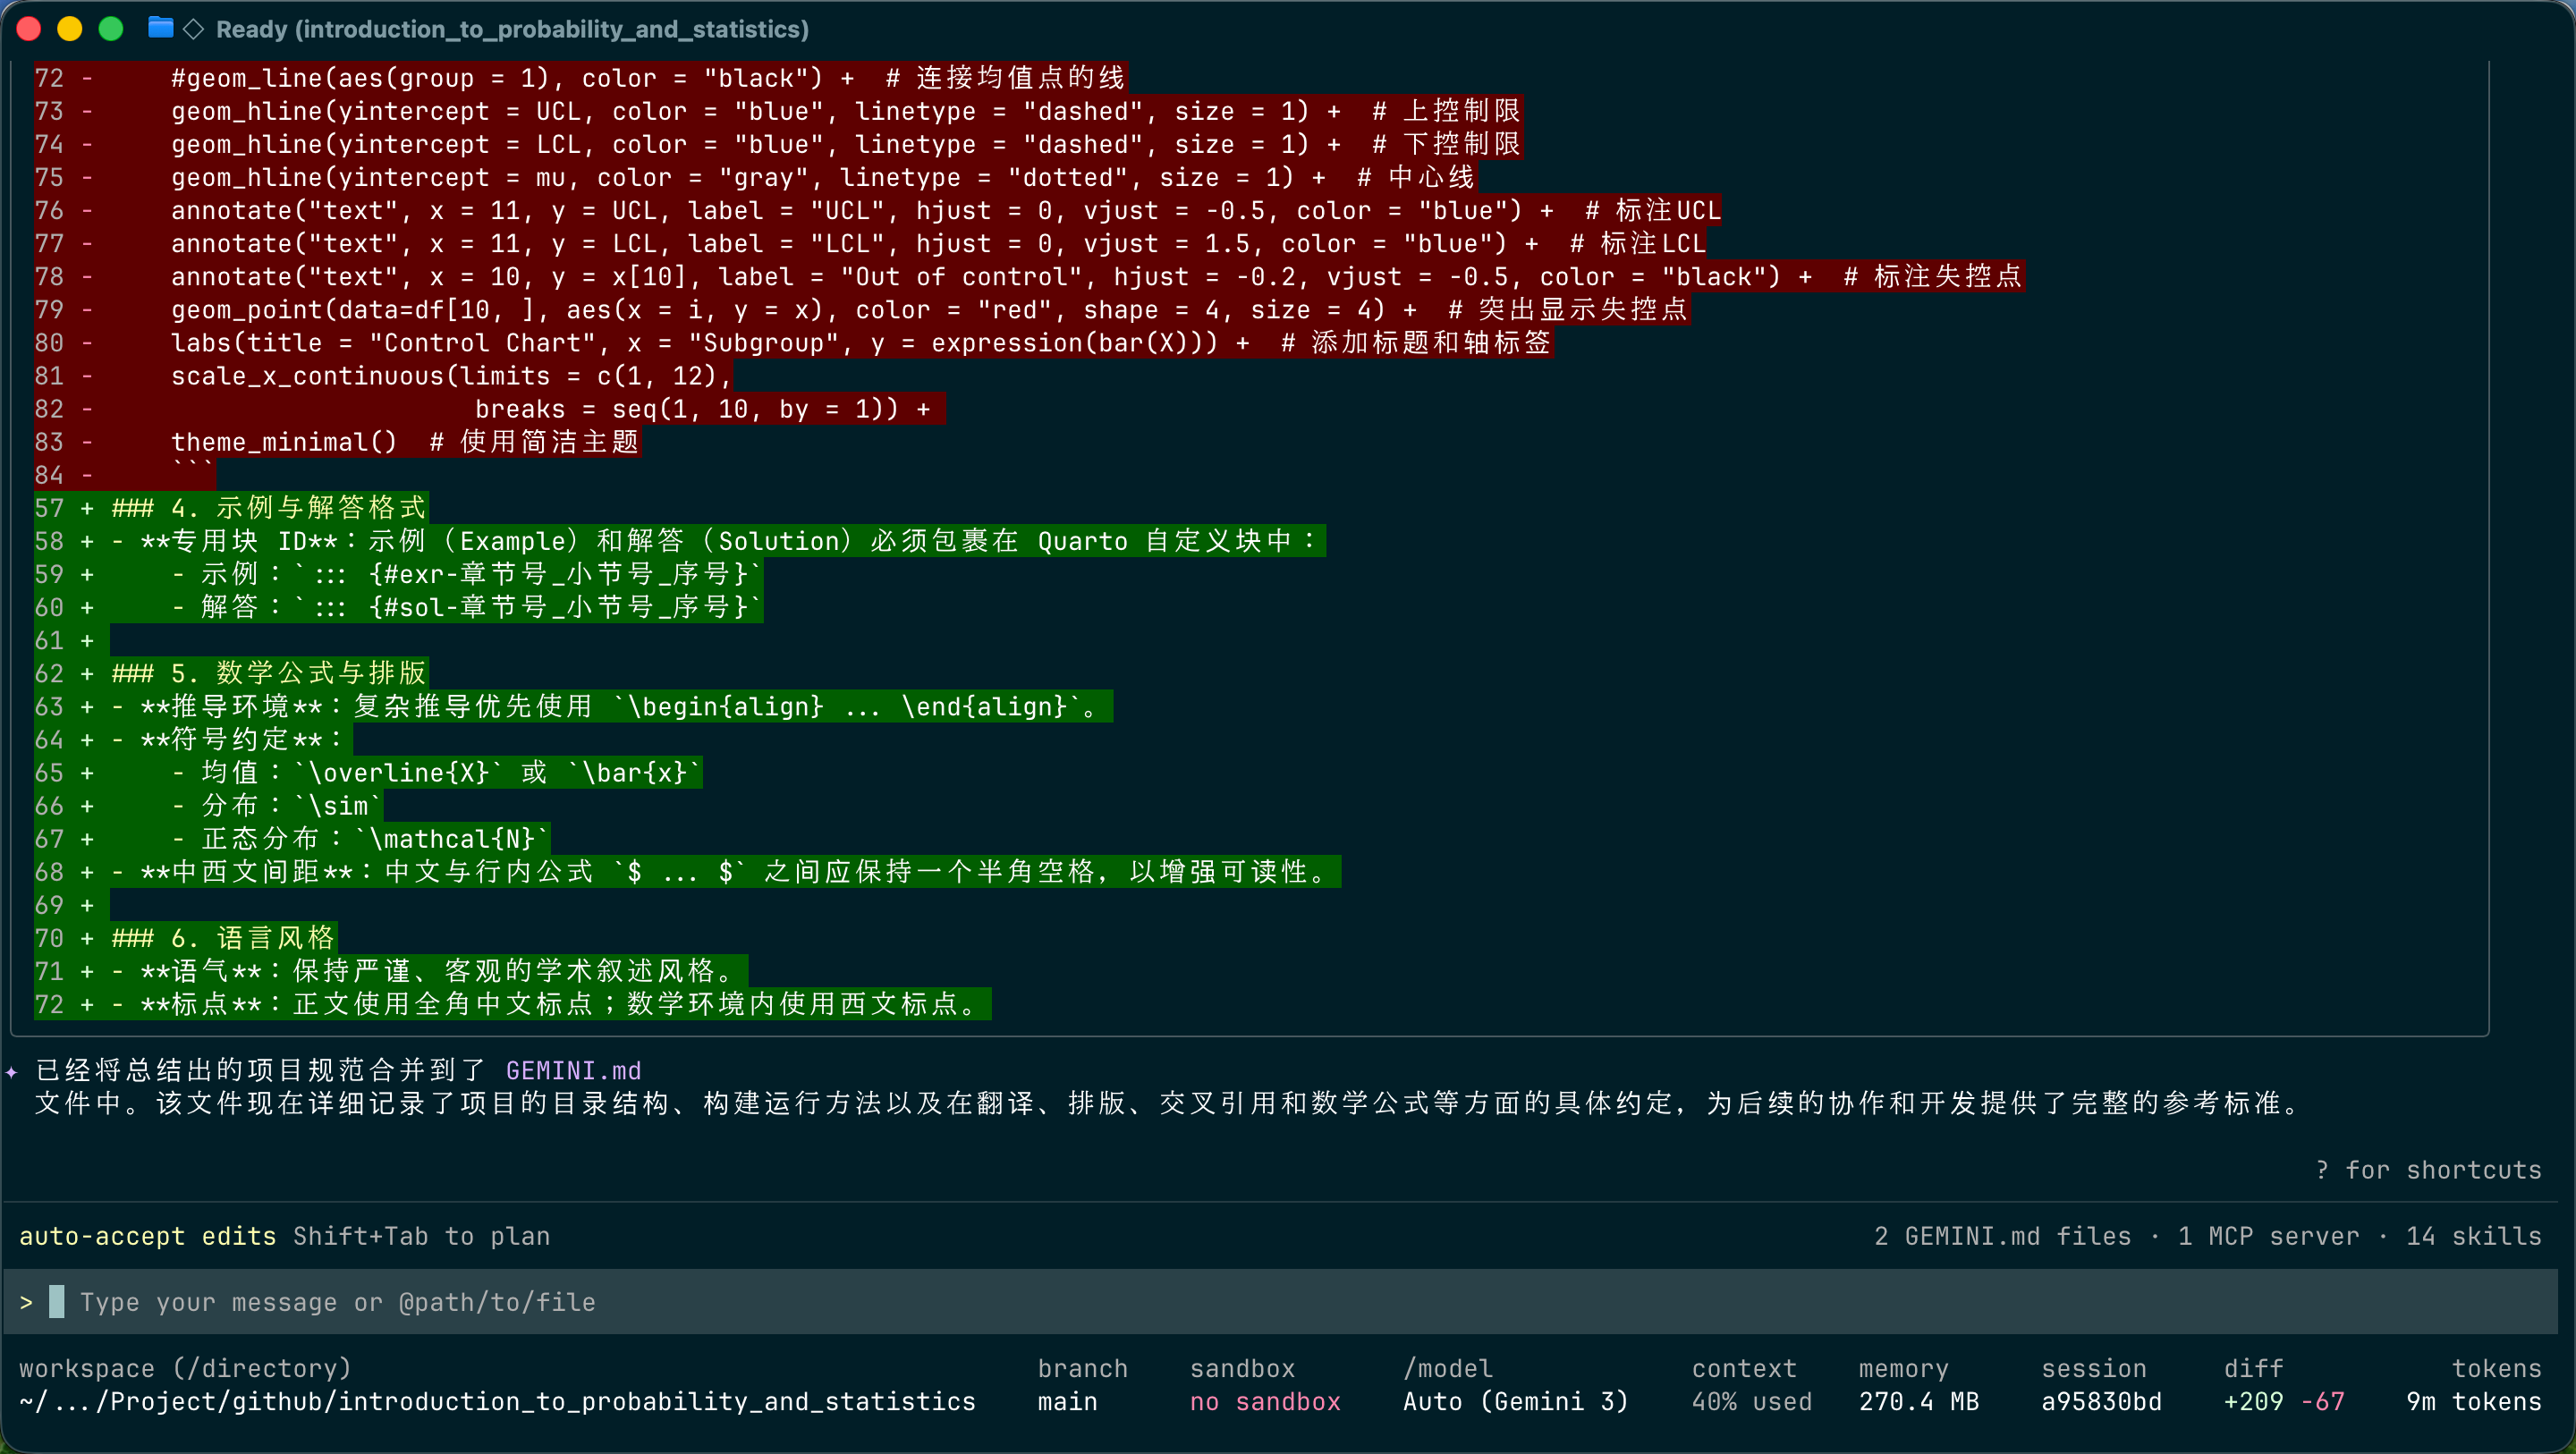Click the second line of the Gemini summary
Screen dimensions: 2576x1454
(1170, 1103)
